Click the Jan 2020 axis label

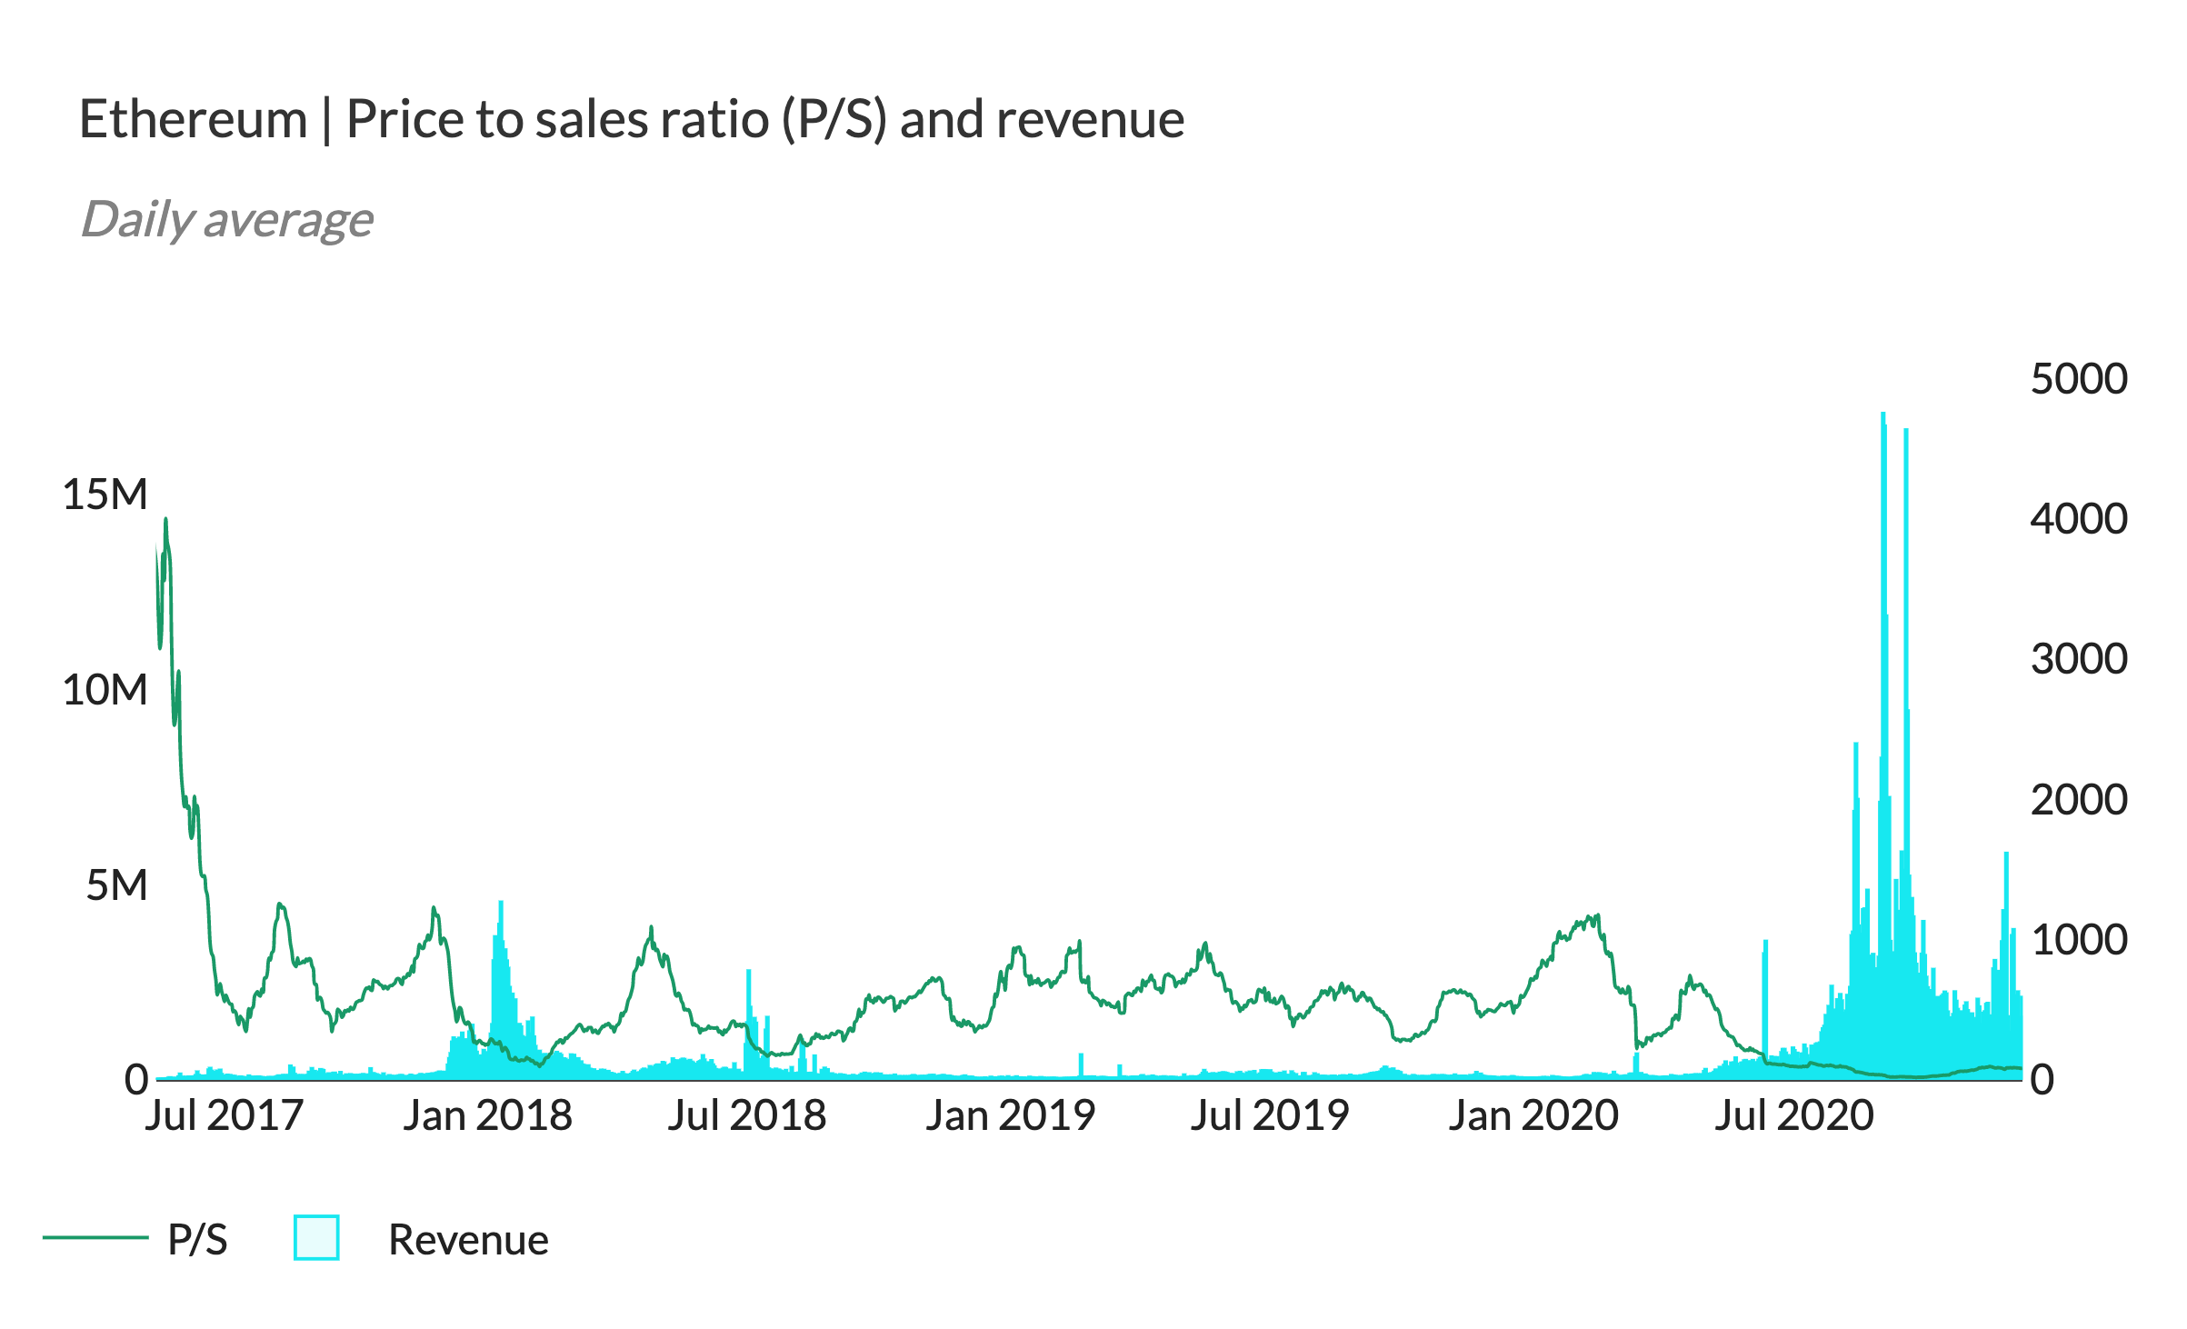tap(1533, 1115)
